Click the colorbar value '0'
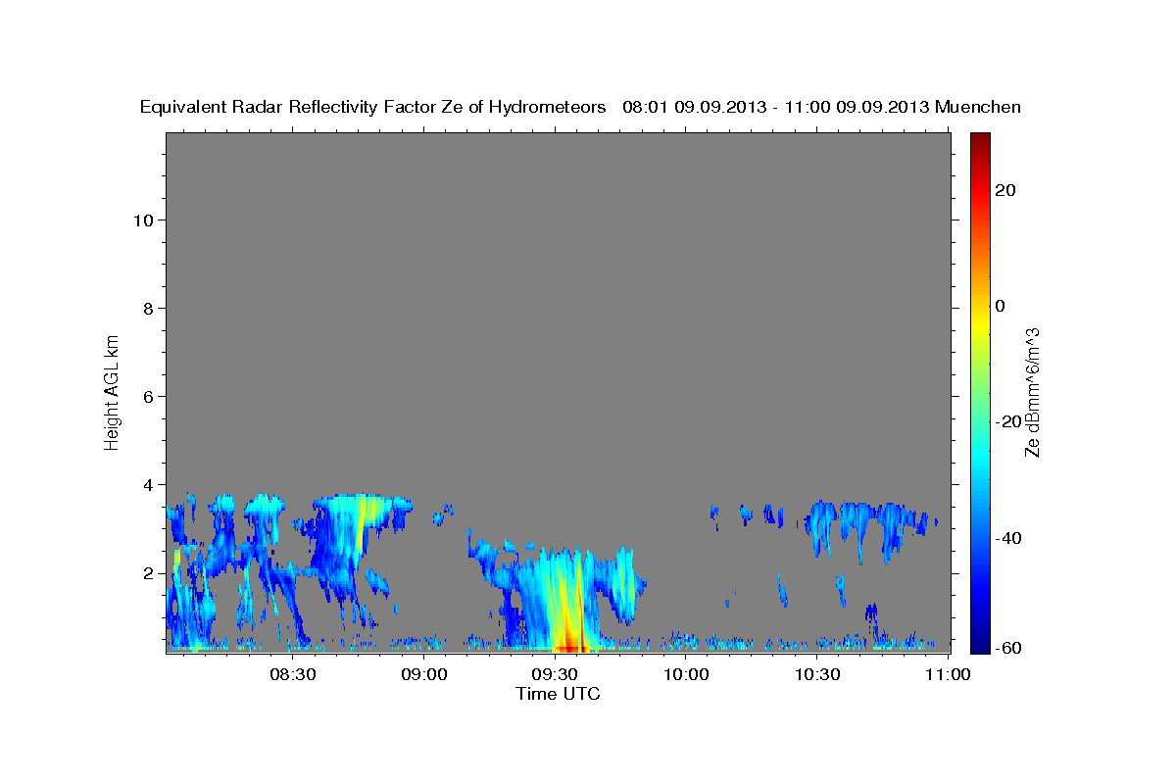Screen dimensions: 1176x784 (1000, 306)
